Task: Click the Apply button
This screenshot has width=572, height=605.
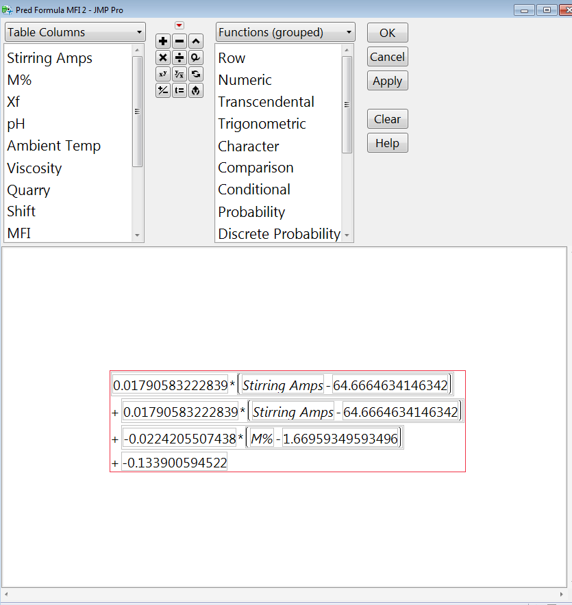Action: pos(387,80)
